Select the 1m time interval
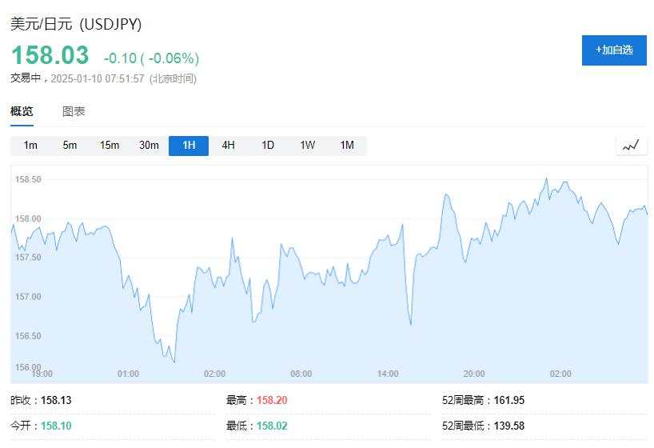654x448 pixels. tap(30, 146)
